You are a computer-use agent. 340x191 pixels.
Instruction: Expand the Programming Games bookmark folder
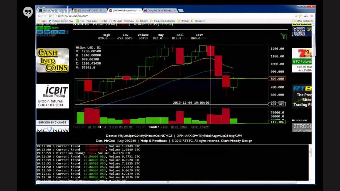(x=162, y=21)
